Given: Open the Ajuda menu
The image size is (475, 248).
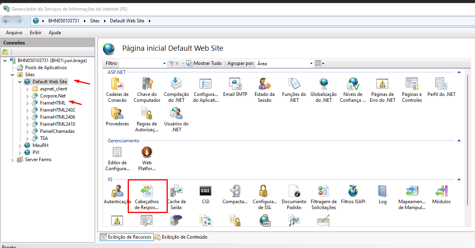Looking at the screenshot, I should 55,33.
